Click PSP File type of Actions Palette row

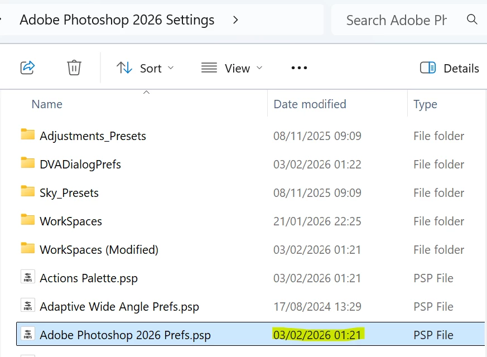coord(433,278)
